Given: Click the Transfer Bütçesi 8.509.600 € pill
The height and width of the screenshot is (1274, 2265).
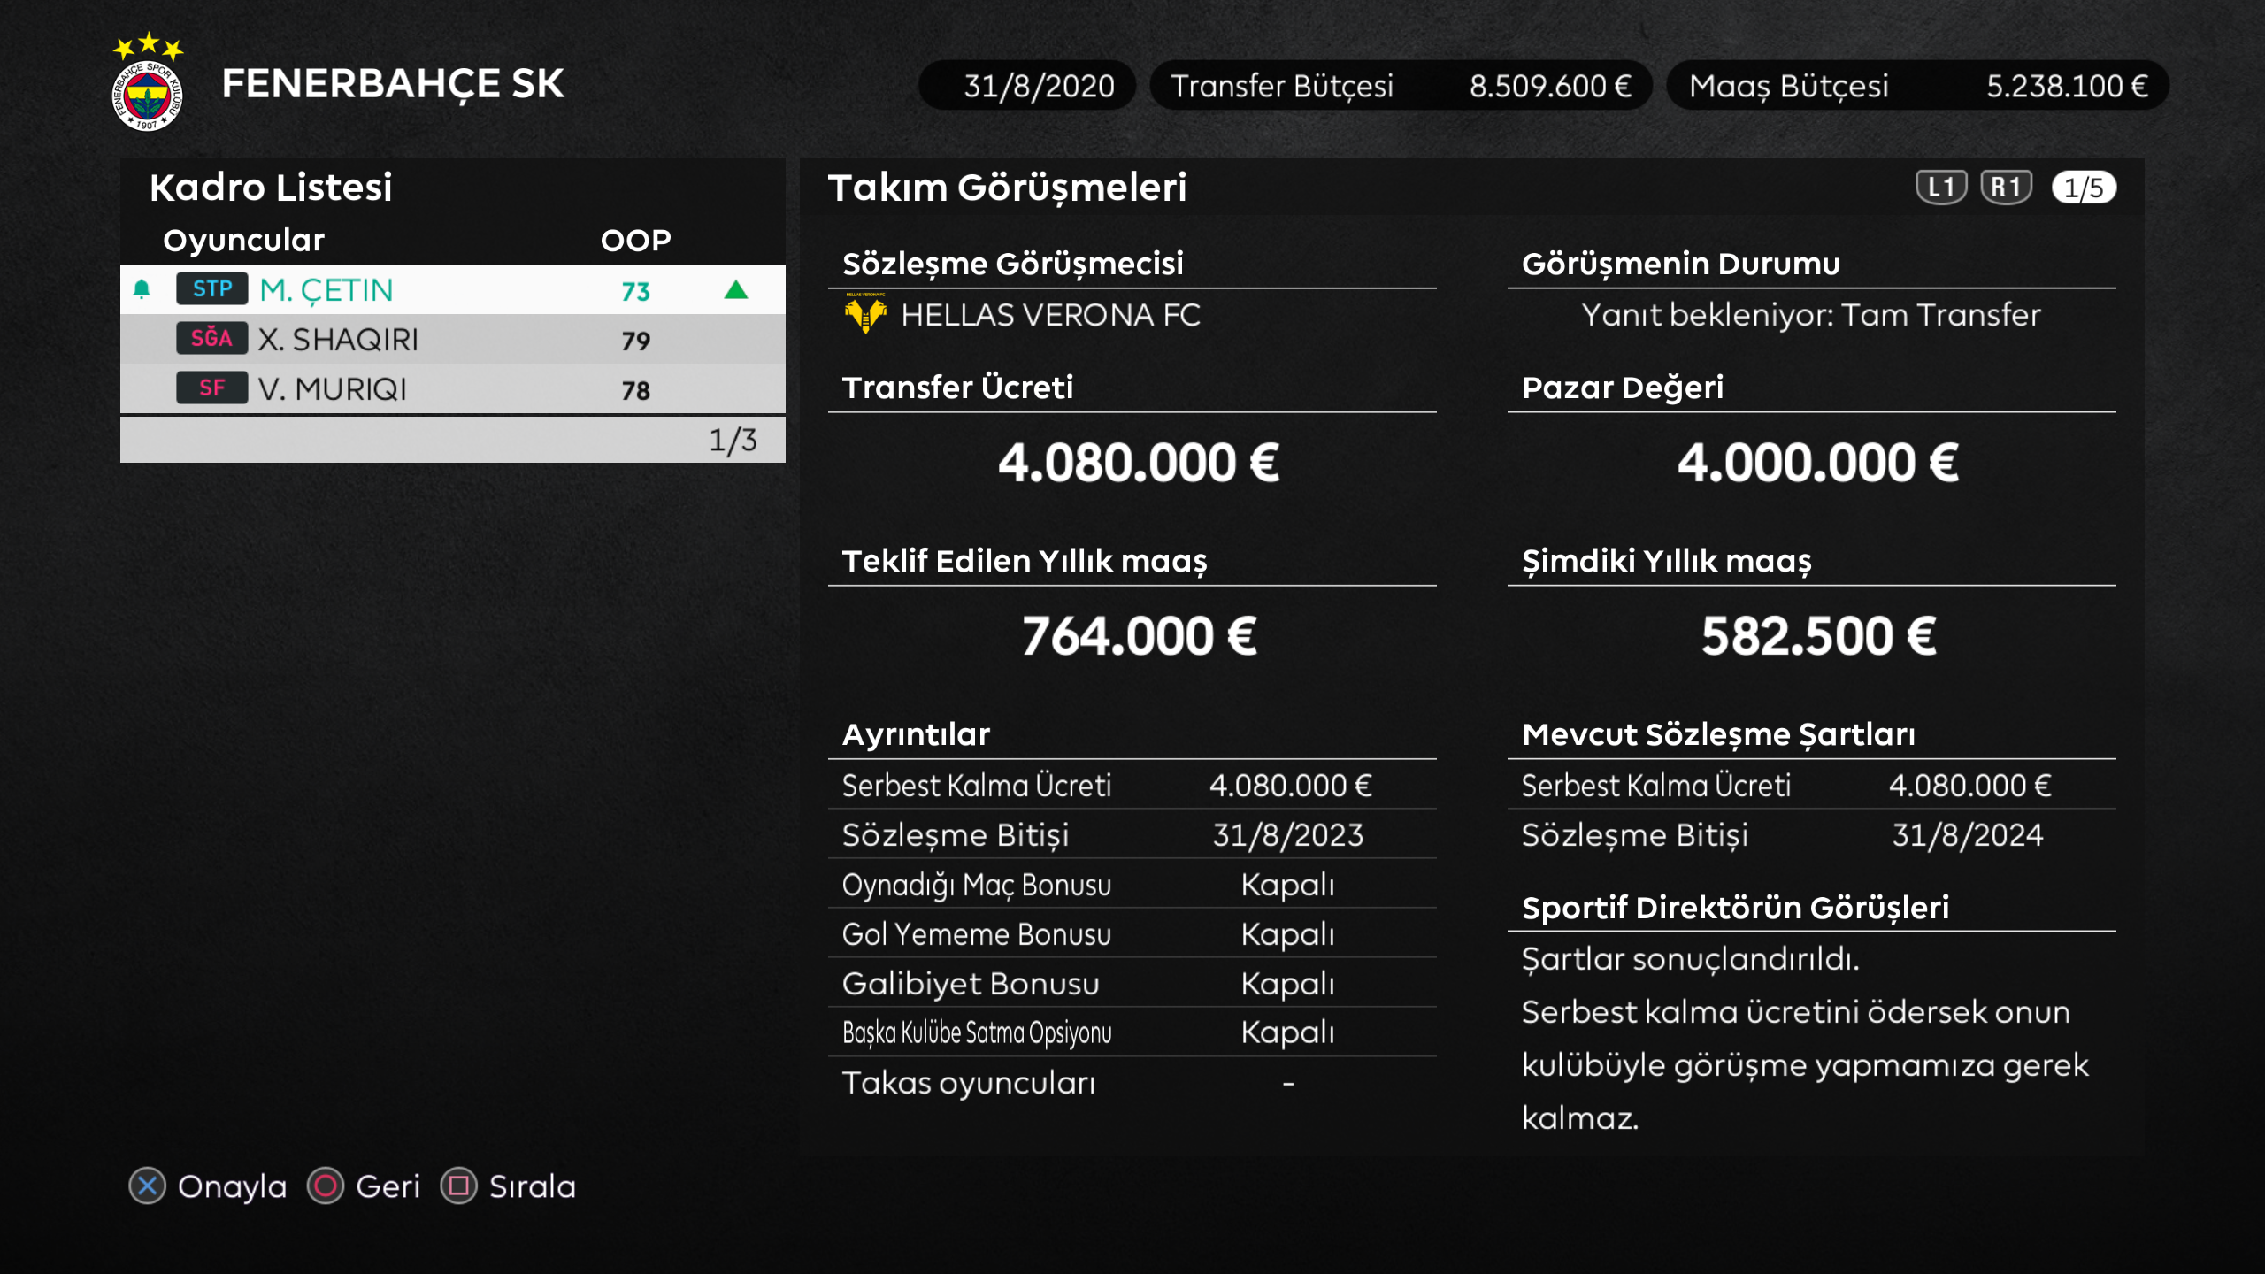Looking at the screenshot, I should pos(1401,86).
